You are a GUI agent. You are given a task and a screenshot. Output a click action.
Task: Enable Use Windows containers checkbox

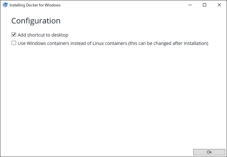pyautogui.click(x=14, y=43)
